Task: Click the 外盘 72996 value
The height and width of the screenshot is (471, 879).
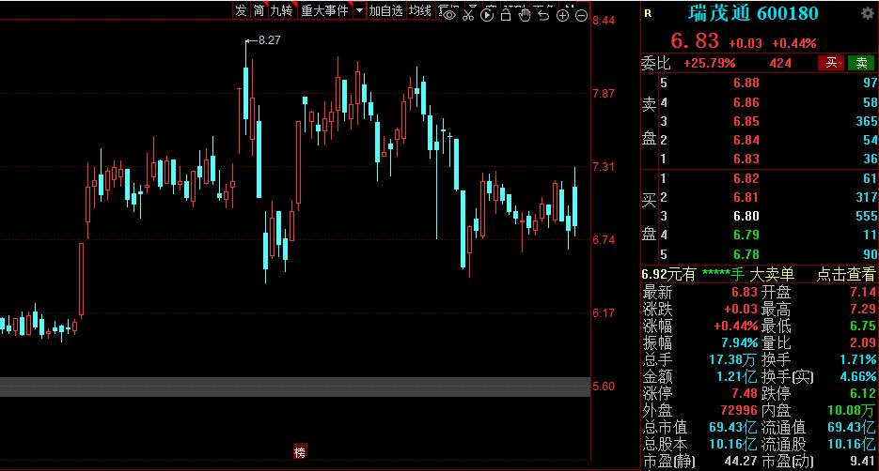Action: point(739,411)
